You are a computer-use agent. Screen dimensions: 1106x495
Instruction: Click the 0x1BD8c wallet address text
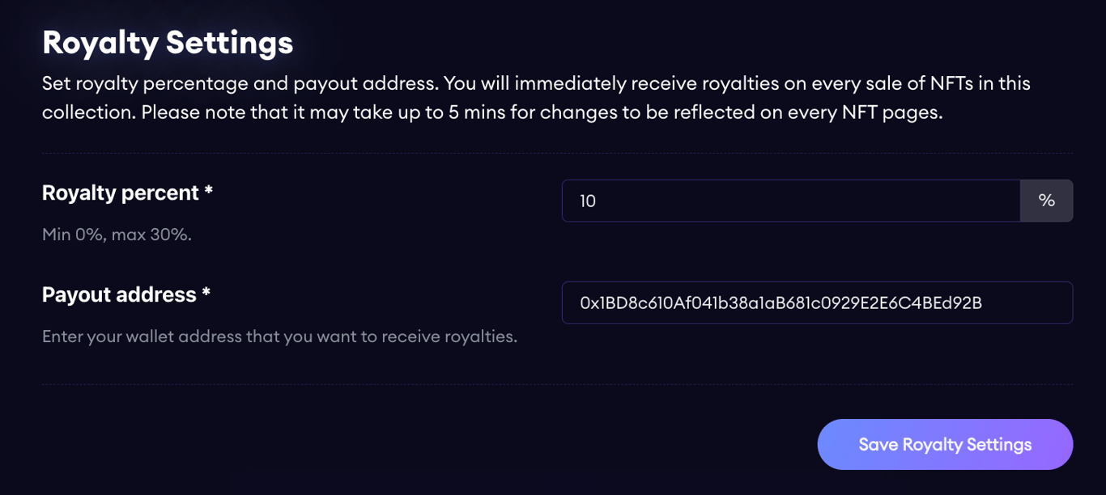(781, 302)
